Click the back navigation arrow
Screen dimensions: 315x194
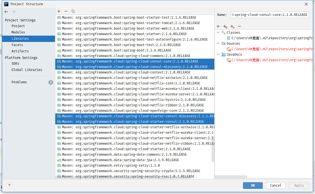click(x=6, y=12)
